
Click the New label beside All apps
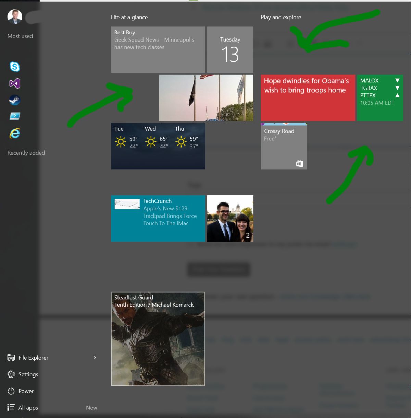91,408
